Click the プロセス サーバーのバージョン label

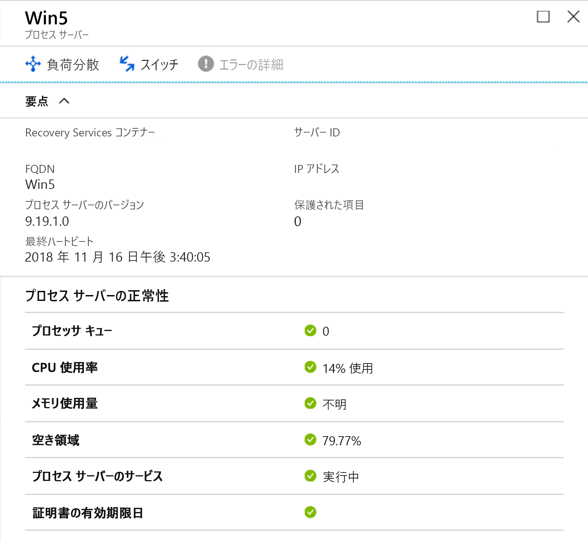(x=85, y=205)
